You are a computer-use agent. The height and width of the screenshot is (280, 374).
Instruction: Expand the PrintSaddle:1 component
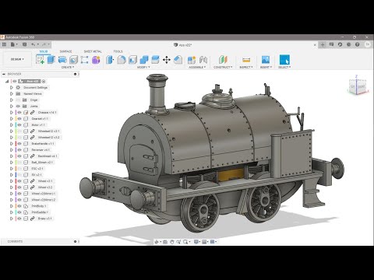click(x=12, y=212)
